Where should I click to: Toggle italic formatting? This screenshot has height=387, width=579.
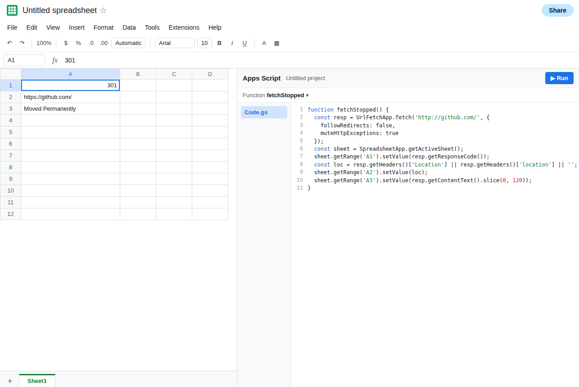pos(232,43)
